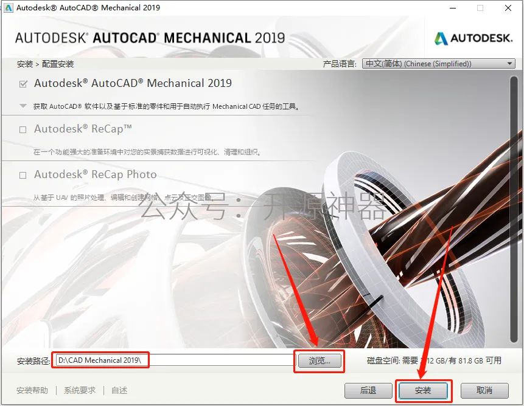Click the vertical scrollbar of product list
524x406 pixels.
coord(514,209)
